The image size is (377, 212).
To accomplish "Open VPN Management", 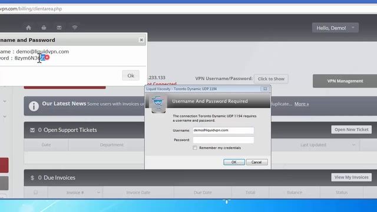I will click(x=345, y=81).
